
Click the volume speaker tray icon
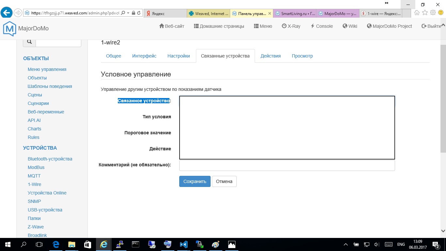point(377,244)
